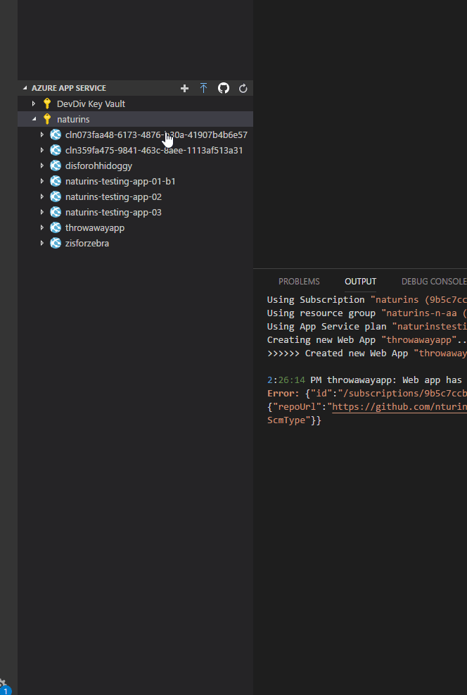467x695 pixels.
Task: Expand the naturins-testing-app-02 entry
Action: pos(41,196)
